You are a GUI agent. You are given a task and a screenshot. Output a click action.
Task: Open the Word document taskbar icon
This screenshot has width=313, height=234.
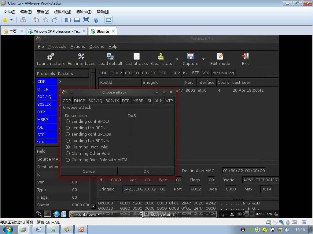(x=39, y=229)
